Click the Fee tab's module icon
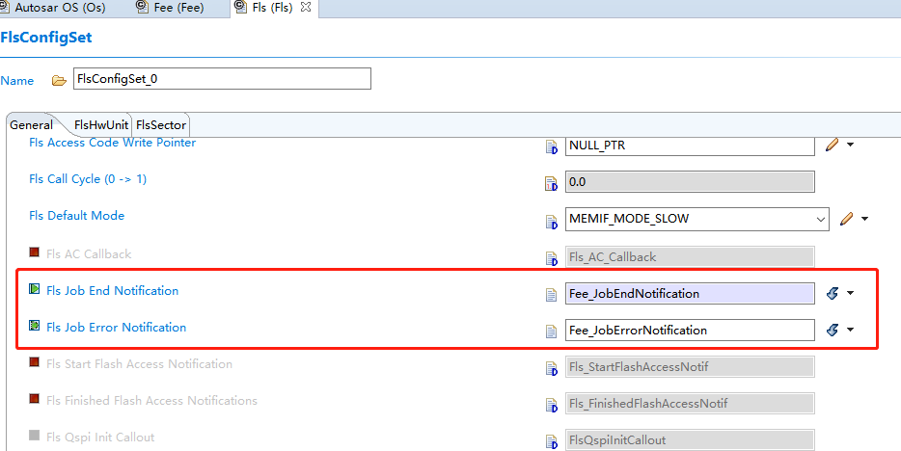The width and height of the screenshot is (901, 451). click(142, 7)
